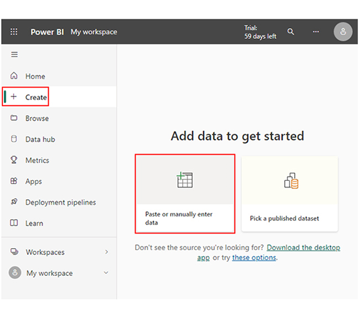Click Trial: 59 days left text
Image resolution: width=360 pixels, height=317 pixels.
260,32
